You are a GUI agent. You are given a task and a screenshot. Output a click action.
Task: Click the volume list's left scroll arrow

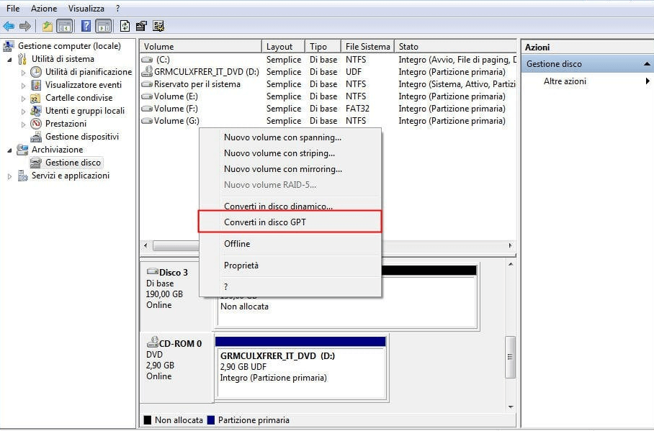click(145, 245)
